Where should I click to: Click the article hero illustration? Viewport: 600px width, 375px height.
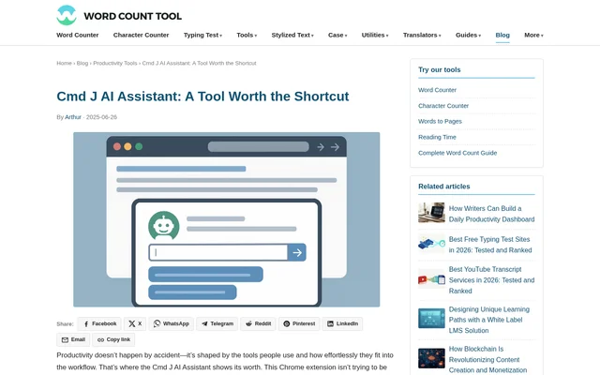click(x=227, y=219)
